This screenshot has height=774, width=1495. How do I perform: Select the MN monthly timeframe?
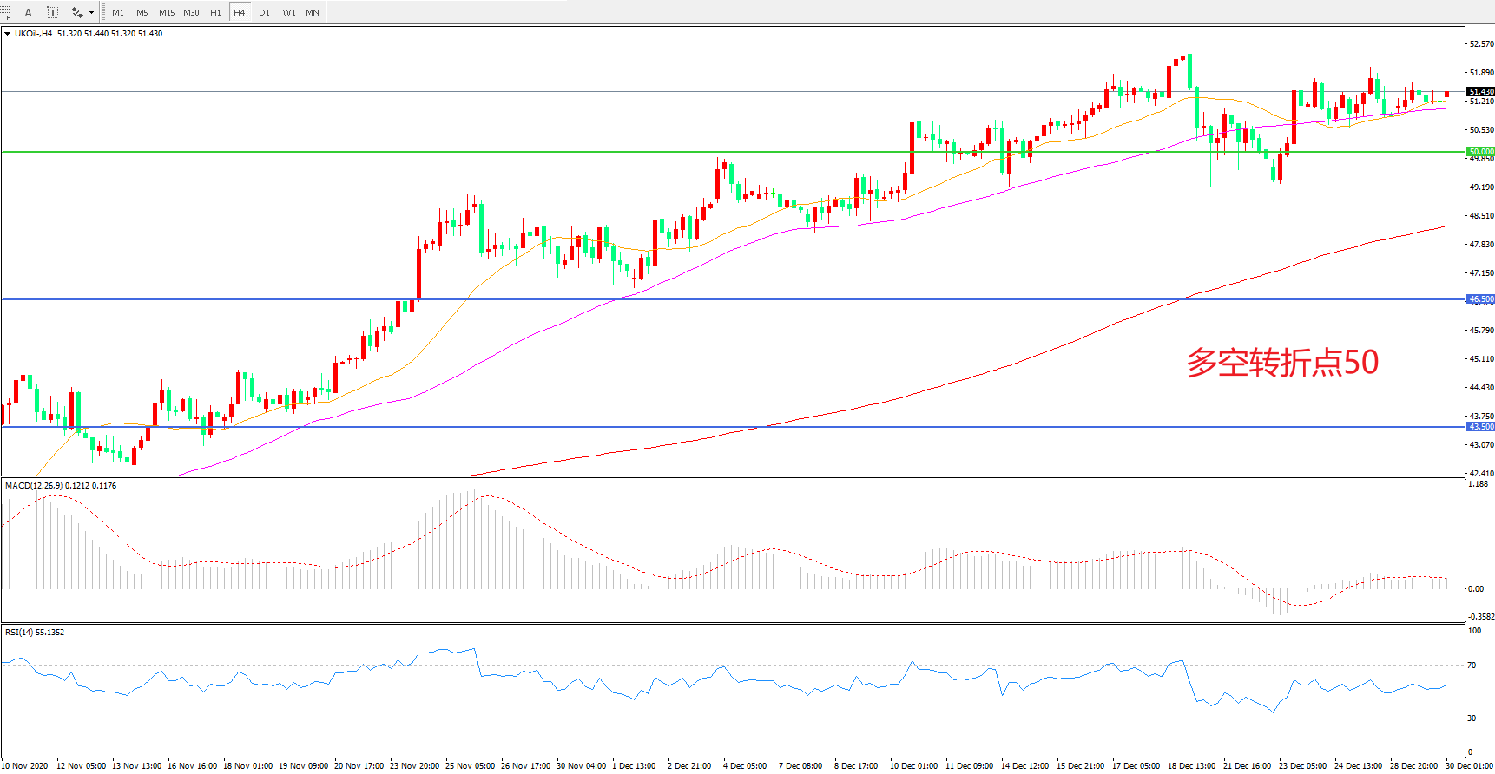[313, 12]
